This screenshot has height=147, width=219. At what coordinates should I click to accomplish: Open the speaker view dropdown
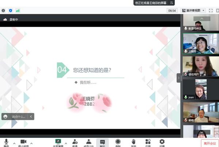[x=193, y=11]
